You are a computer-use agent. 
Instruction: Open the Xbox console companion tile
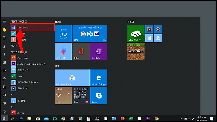point(136,34)
